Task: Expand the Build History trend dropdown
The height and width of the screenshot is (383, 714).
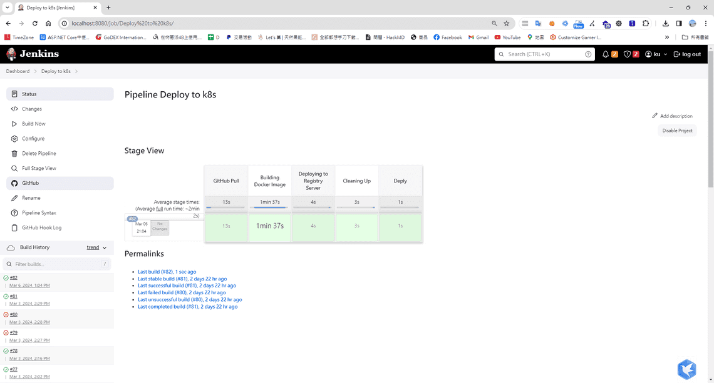Action: pyautogui.click(x=104, y=248)
